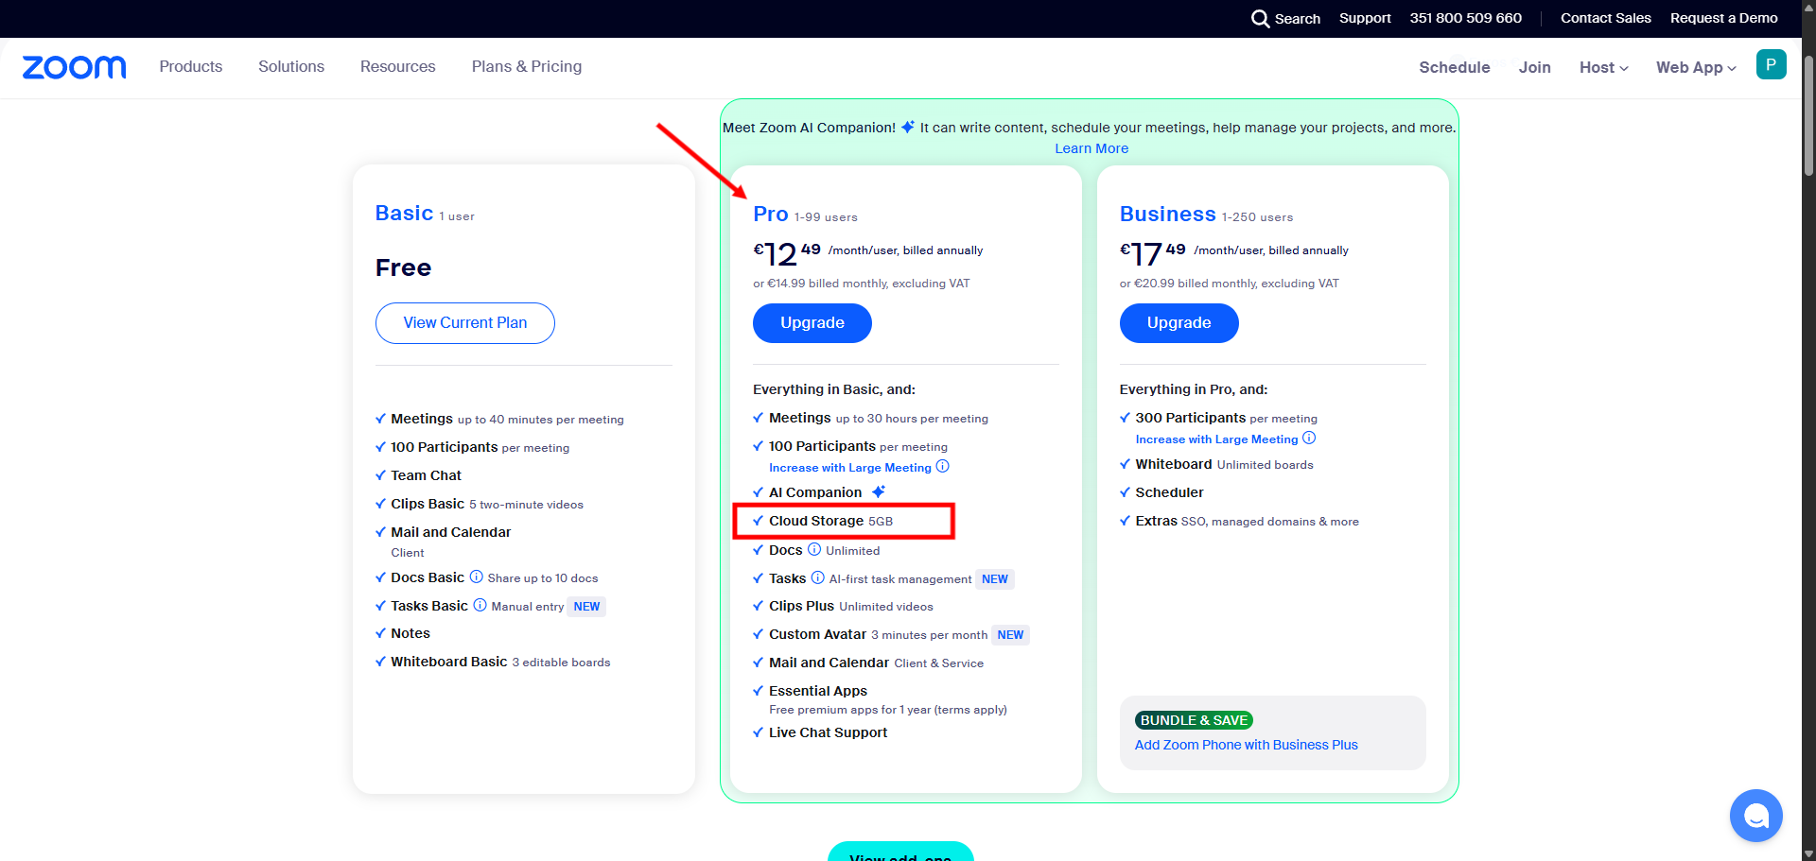Click Team Chat feature text
The width and height of the screenshot is (1816, 861).
point(426,475)
